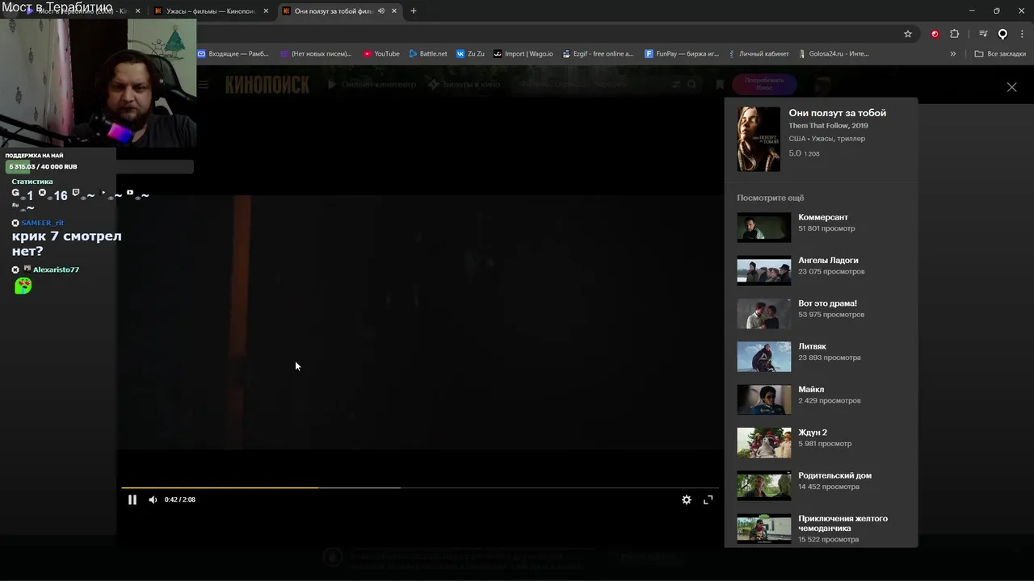The width and height of the screenshot is (1034, 581).
Task: Click the dimmed 'Билеты в кино' menu item
Action: click(464, 84)
